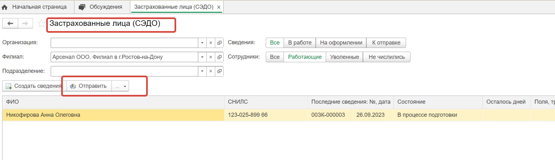Click into the Организация input field
The image size is (555, 160).
[x=124, y=43]
